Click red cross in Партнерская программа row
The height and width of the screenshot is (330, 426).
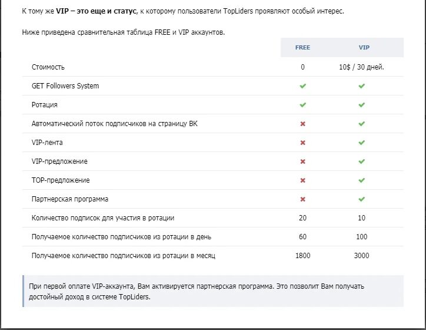pyautogui.click(x=302, y=199)
